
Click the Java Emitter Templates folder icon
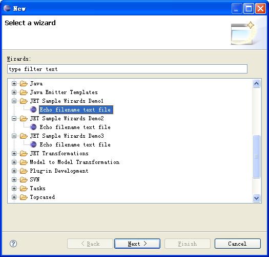[24, 93]
